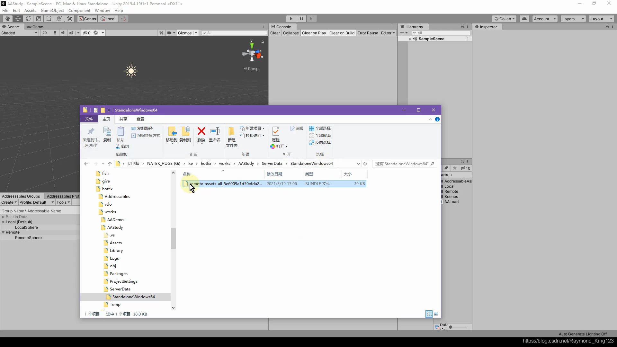This screenshot has height=347, width=617.
Task: Expand the Remote group in Addressables
Action: pos(4,232)
